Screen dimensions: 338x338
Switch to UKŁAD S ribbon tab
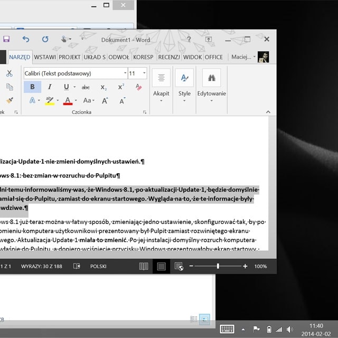pyautogui.click(x=95, y=57)
